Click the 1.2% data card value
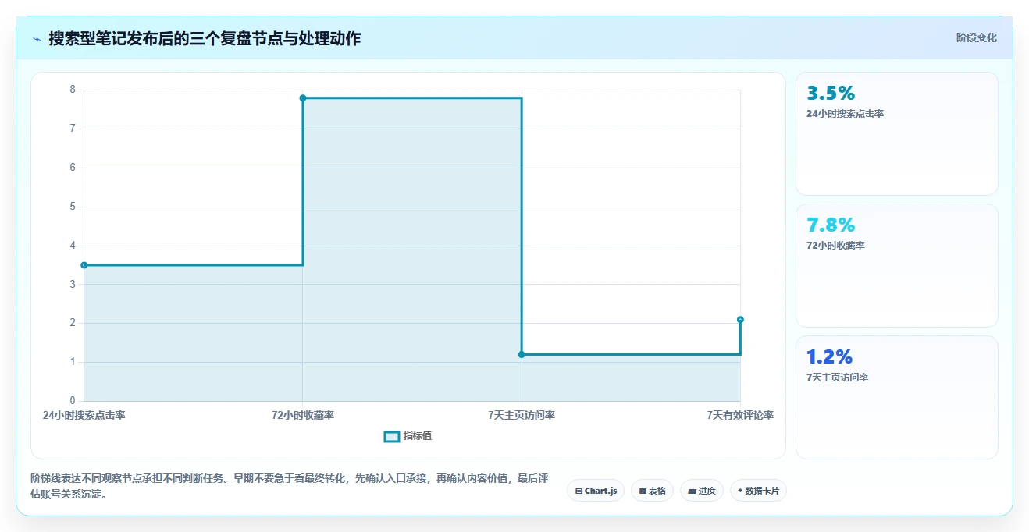This screenshot has height=532, width=1029. coord(829,356)
